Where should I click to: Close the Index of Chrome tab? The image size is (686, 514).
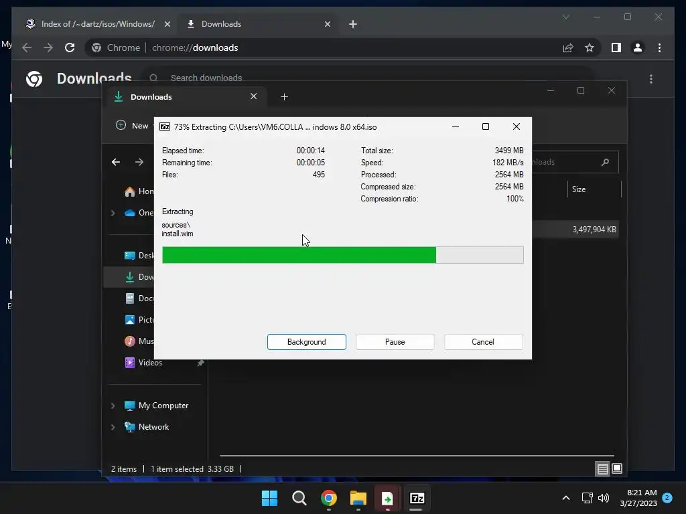click(x=167, y=24)
